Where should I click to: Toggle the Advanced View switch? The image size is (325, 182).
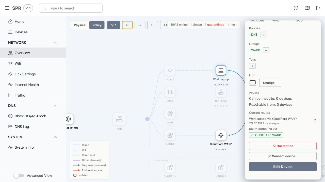19,175
